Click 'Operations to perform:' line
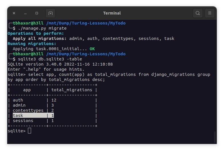This screenshot has height=152, width=224. click(x=36, y=33)
